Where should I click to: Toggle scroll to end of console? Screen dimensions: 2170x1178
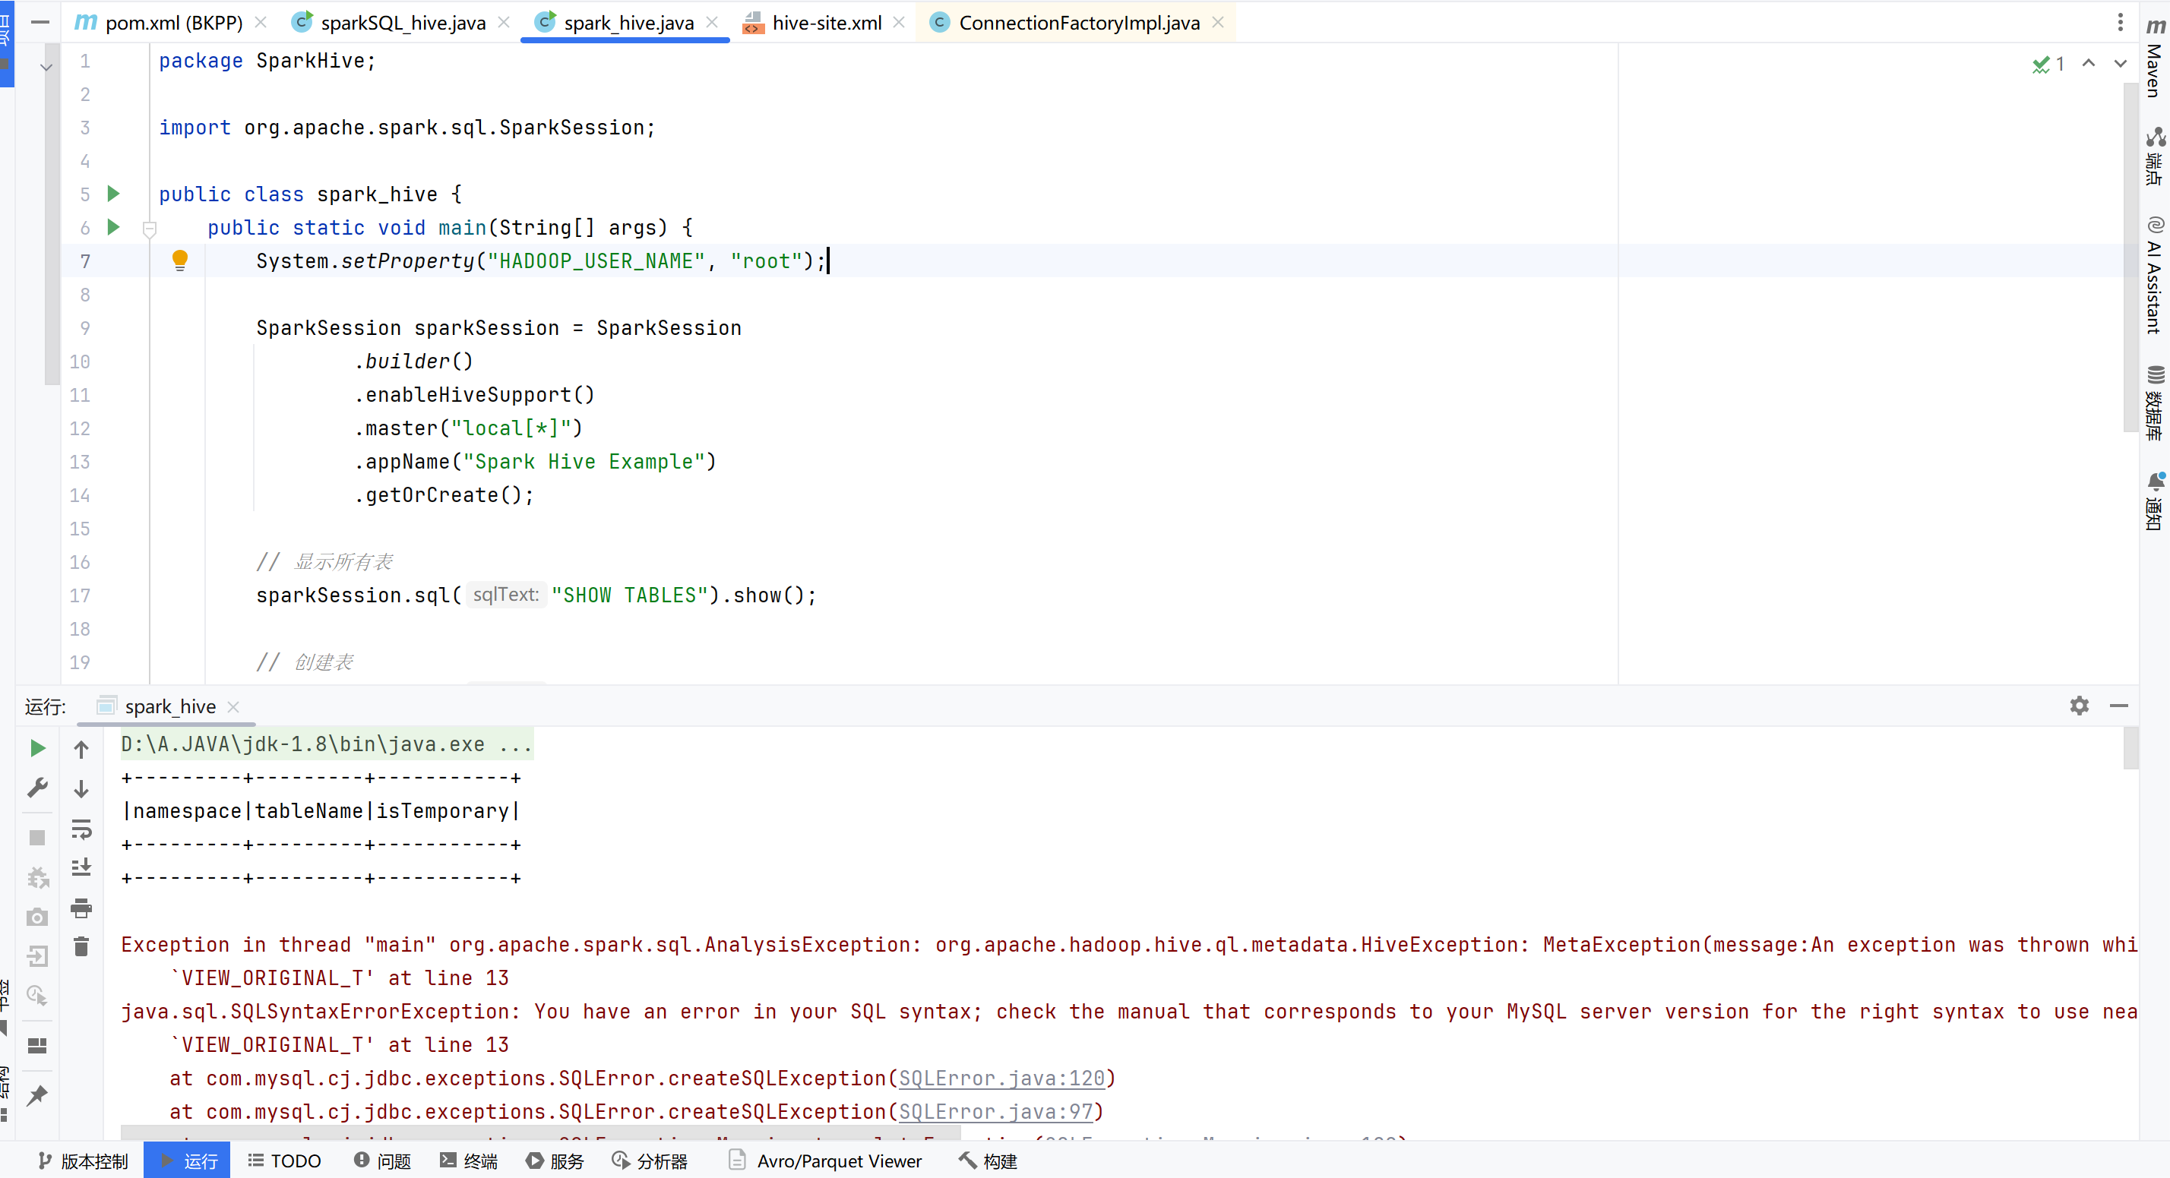[x=81, y=867]
